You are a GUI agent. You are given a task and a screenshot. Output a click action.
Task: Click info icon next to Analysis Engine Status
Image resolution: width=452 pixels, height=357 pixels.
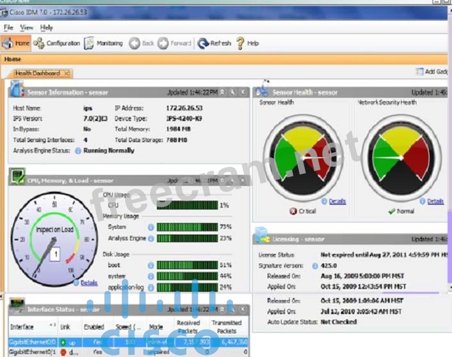click(78, 150)
